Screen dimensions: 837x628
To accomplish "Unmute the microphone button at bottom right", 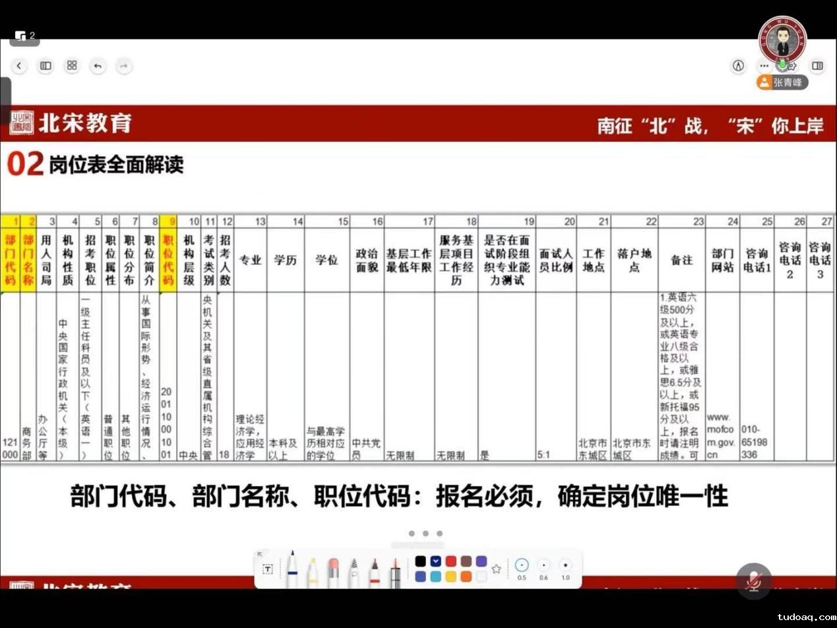I will coord(754,581).
